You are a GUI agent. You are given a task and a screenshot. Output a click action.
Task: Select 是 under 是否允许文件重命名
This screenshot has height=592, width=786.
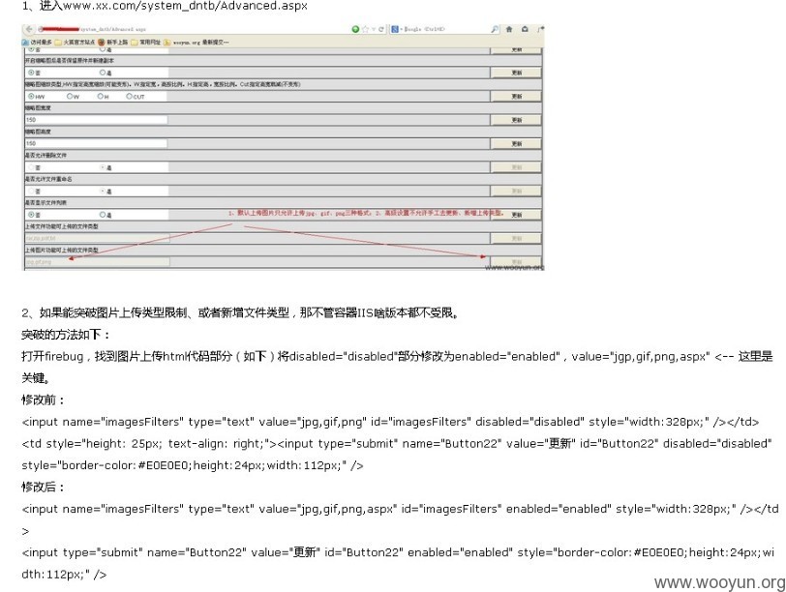point(103,191)
